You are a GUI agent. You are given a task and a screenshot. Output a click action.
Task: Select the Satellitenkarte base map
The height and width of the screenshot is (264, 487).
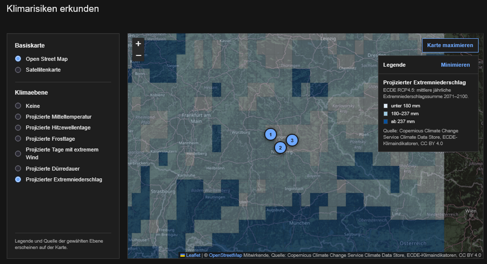click(18, 70)
